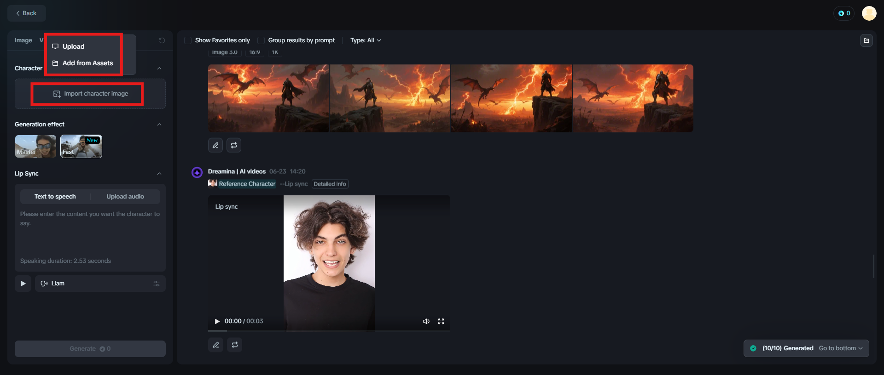Click Import character image

tap(90, 94)
